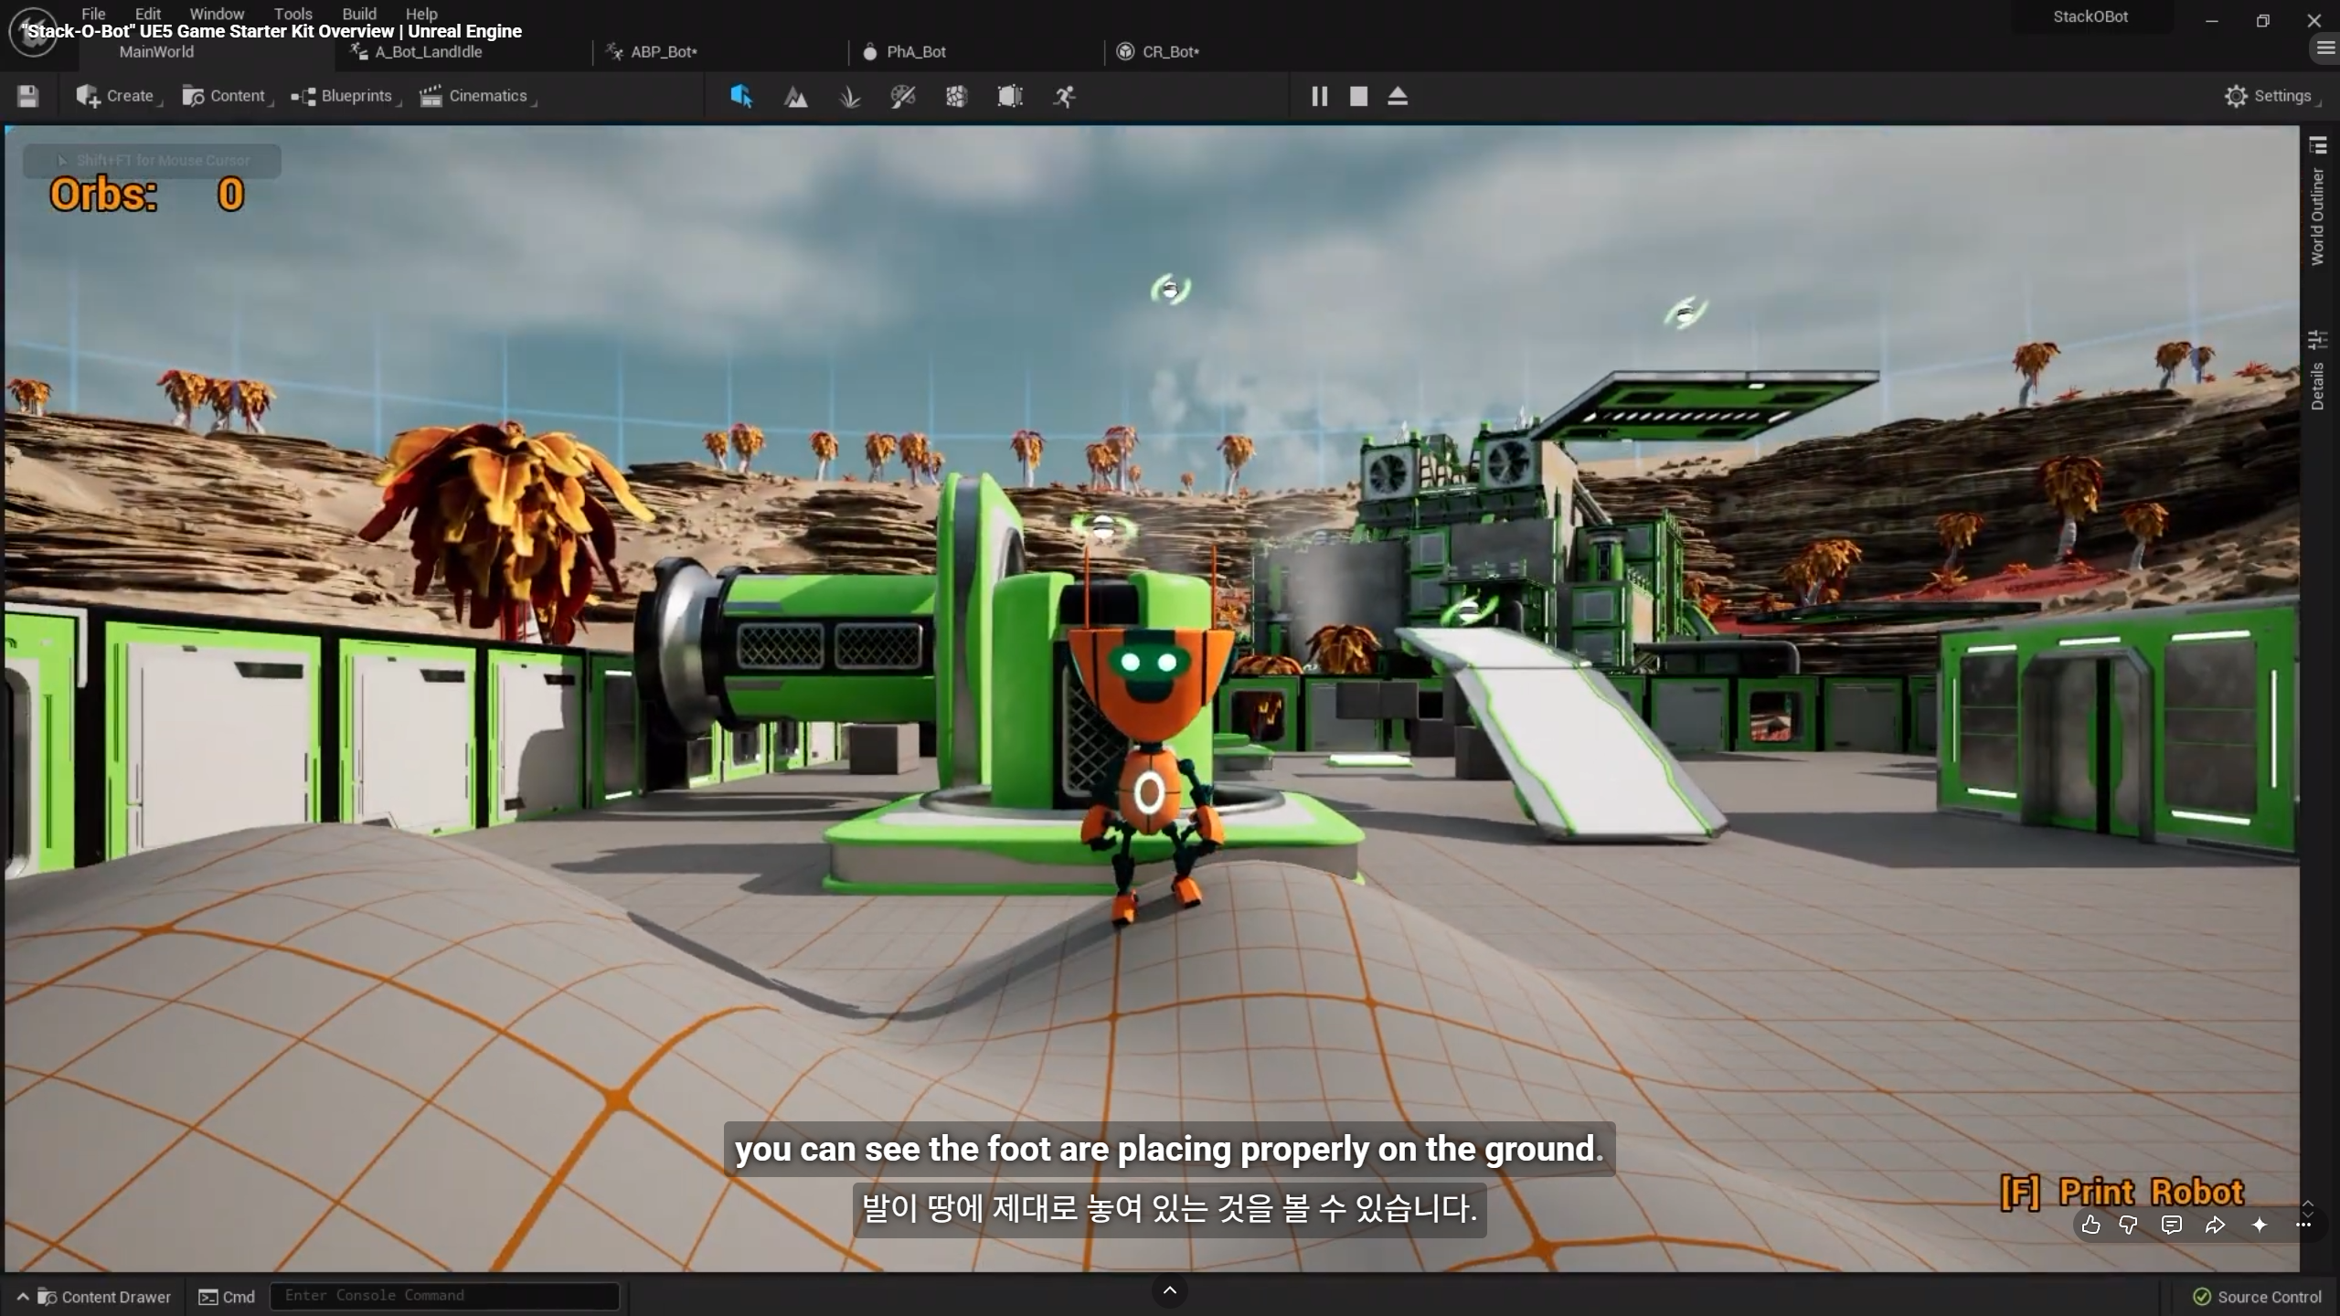Click the sparkle AI icon
The height and width of the screenshot is (1316, 2340).
click(2260, 1225)
